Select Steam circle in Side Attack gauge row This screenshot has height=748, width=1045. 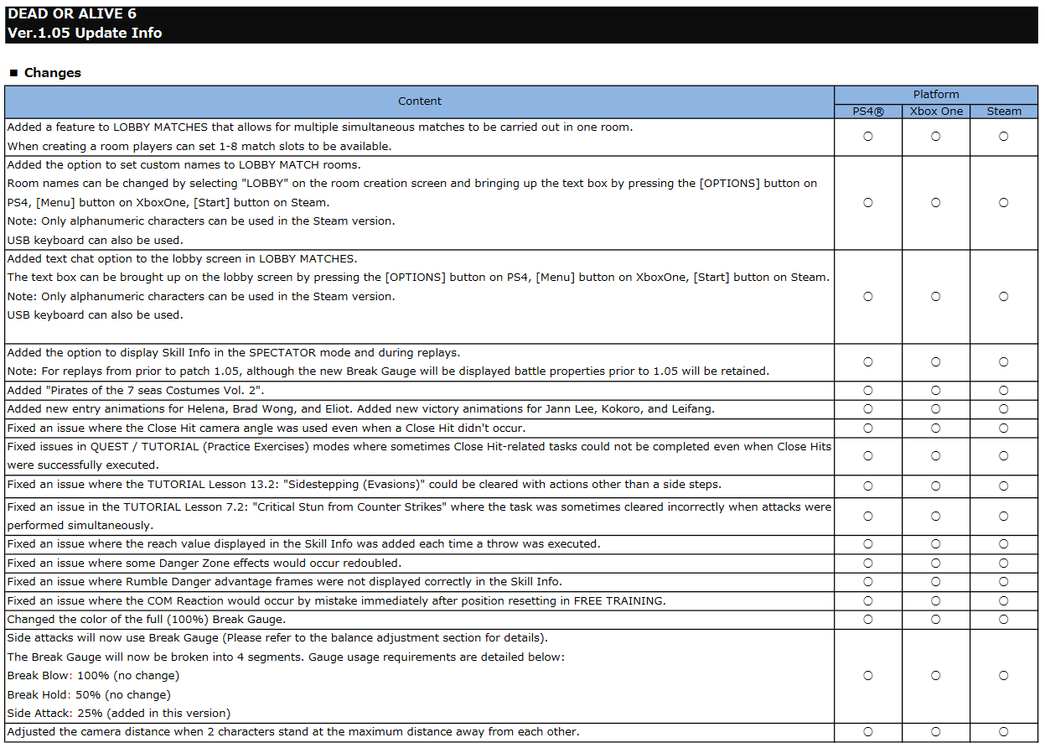[1003, 676]
